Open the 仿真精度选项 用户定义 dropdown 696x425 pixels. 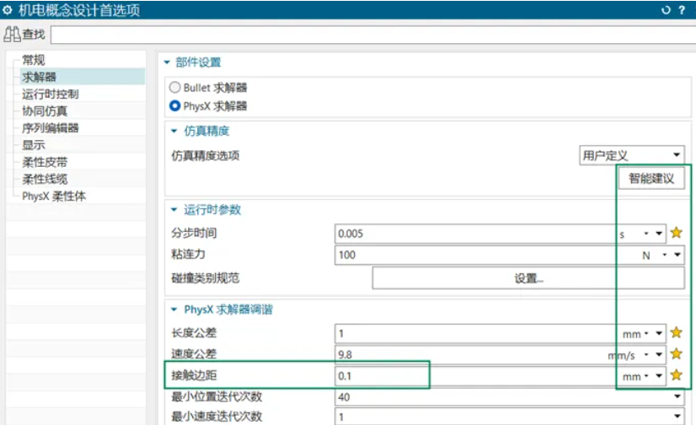631,155
